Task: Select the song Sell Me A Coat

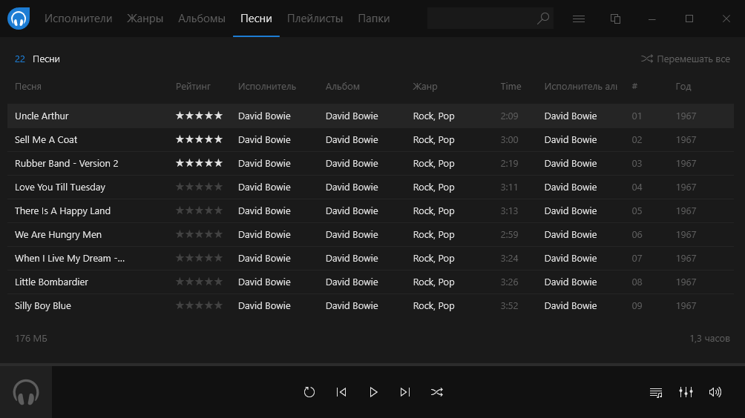Action: point(46,139)
